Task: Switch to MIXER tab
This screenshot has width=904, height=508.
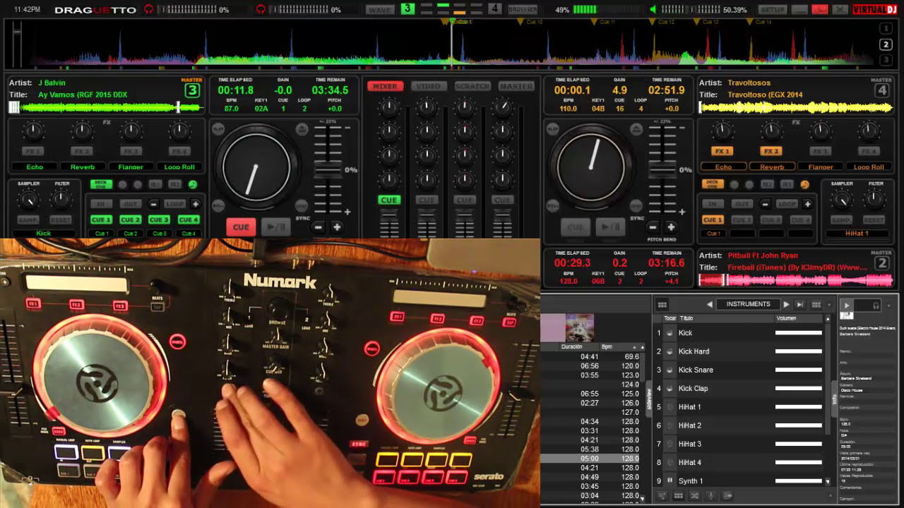Action: (385, 86)
